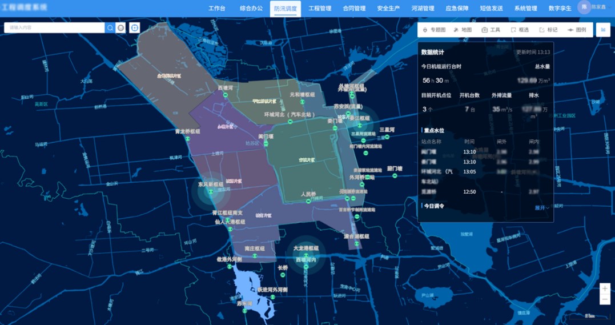Toggle the statistics chart panel button
This screenshot has height=325, width=615.
click(x=603, y=30)
